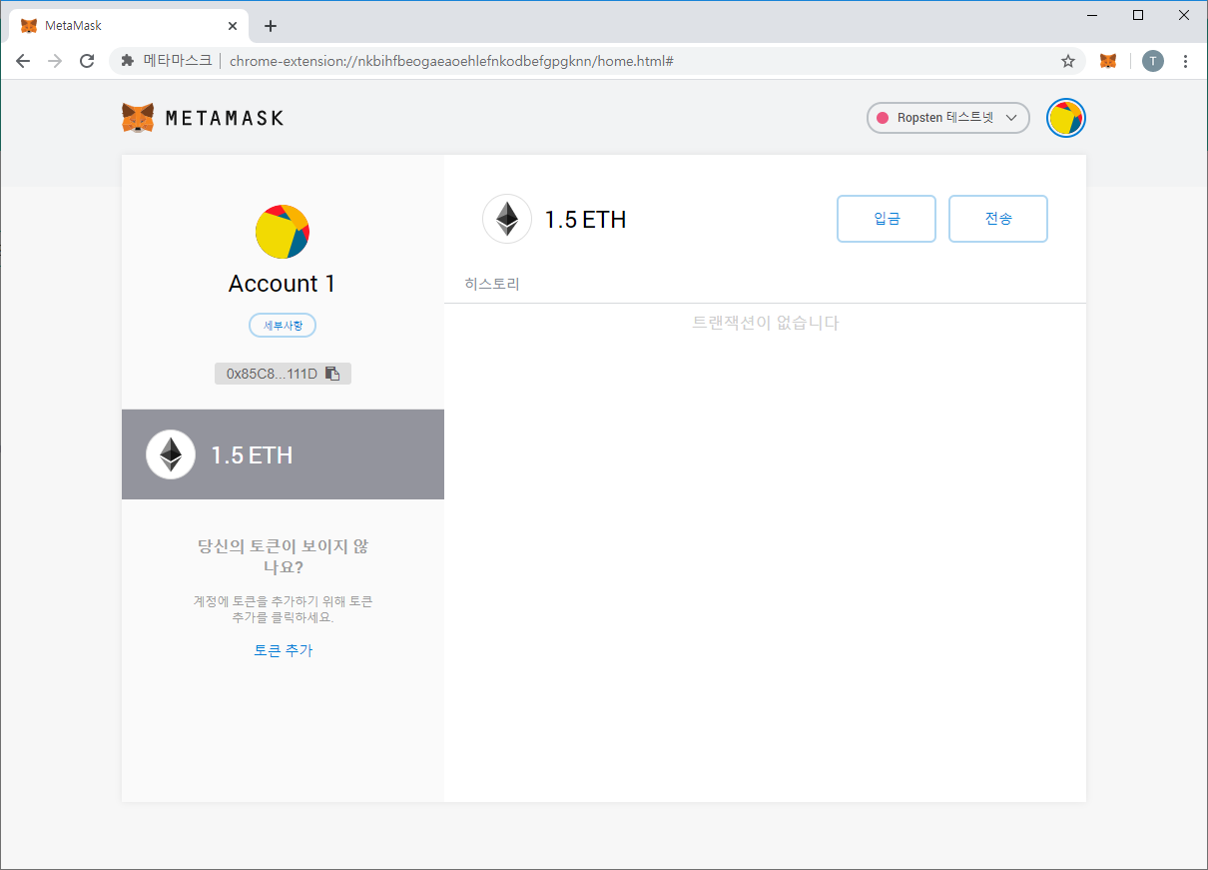Reload the page with refresh icon

(x=87, y=61)
